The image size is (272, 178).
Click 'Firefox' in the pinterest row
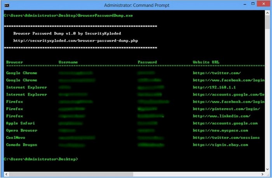(x=15, y=109)
